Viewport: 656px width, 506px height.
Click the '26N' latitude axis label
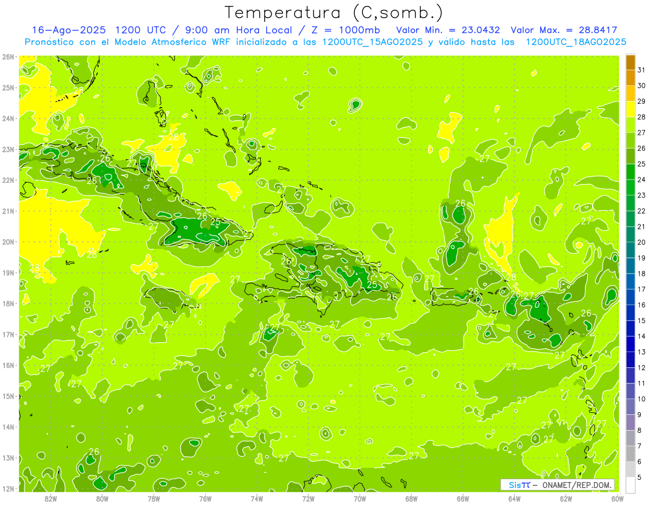pos(8,57)
